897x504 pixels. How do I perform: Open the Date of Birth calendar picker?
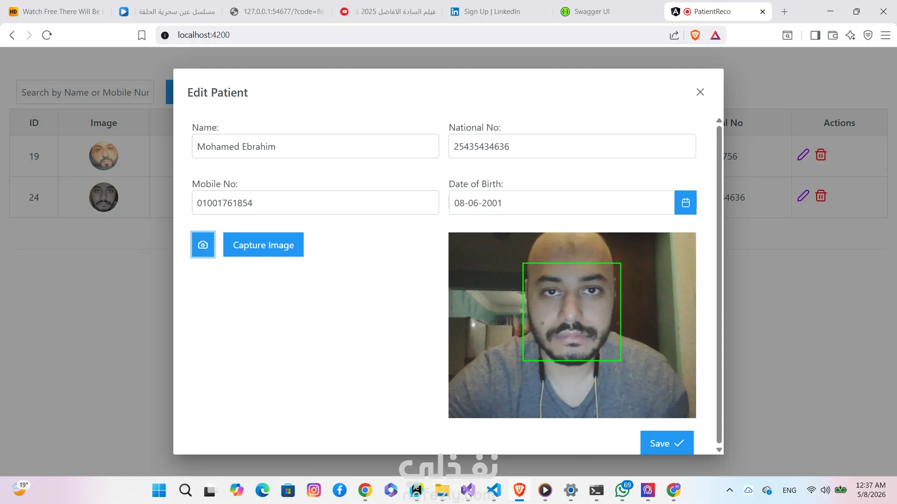(x=685, y=203)
